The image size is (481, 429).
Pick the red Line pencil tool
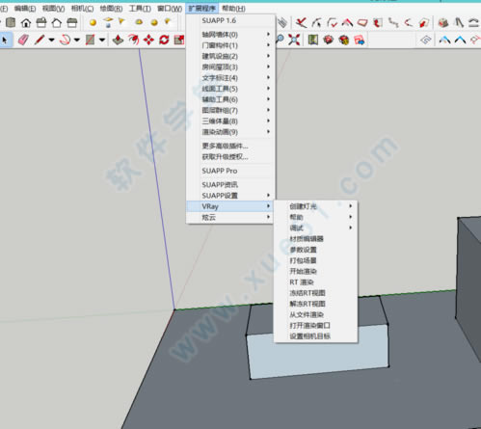(x=40, y=40)
